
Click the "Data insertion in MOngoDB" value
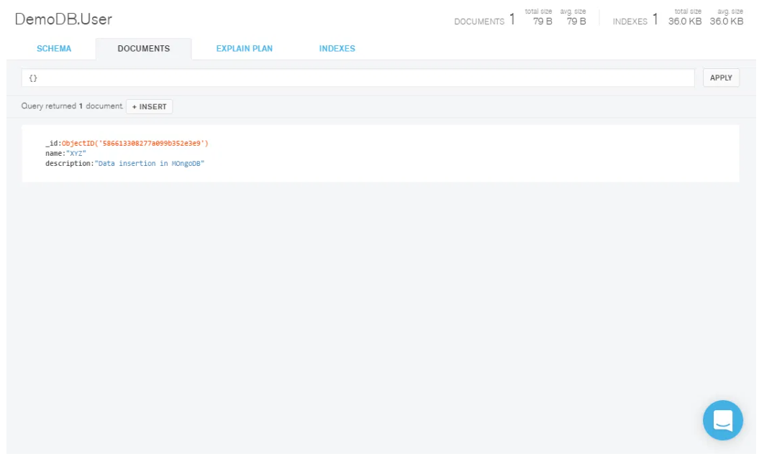tap(150, 164)
